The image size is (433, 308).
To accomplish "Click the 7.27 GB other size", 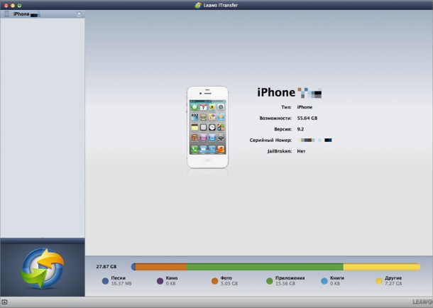I will coord(393,283).
